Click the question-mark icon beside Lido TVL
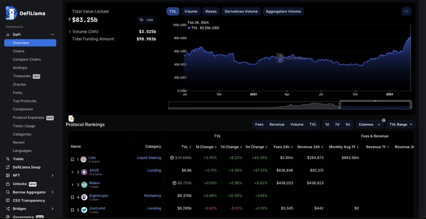The image size is (426, 219). pos(172,158)
